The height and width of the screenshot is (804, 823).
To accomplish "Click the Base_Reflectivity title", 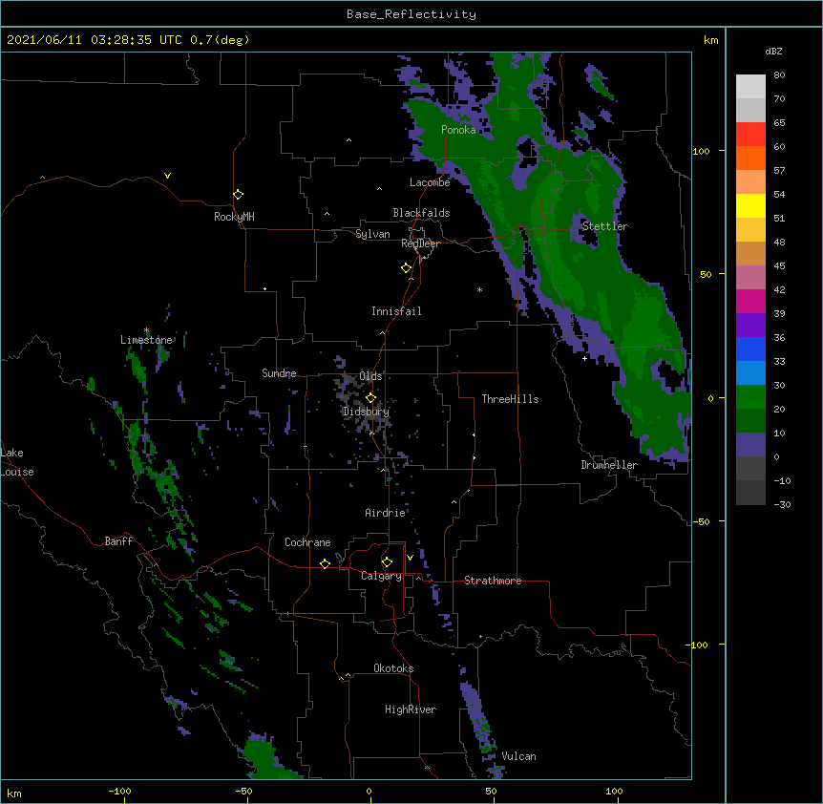I will (x=411, y=14).
